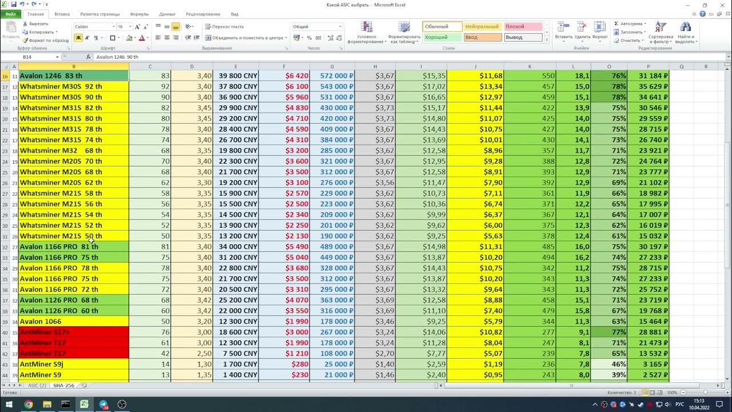This screenshot has width=732, height=412.
Task: Open Format as Table (Форматировать как таблицу) menu
Action: (404, 32)
